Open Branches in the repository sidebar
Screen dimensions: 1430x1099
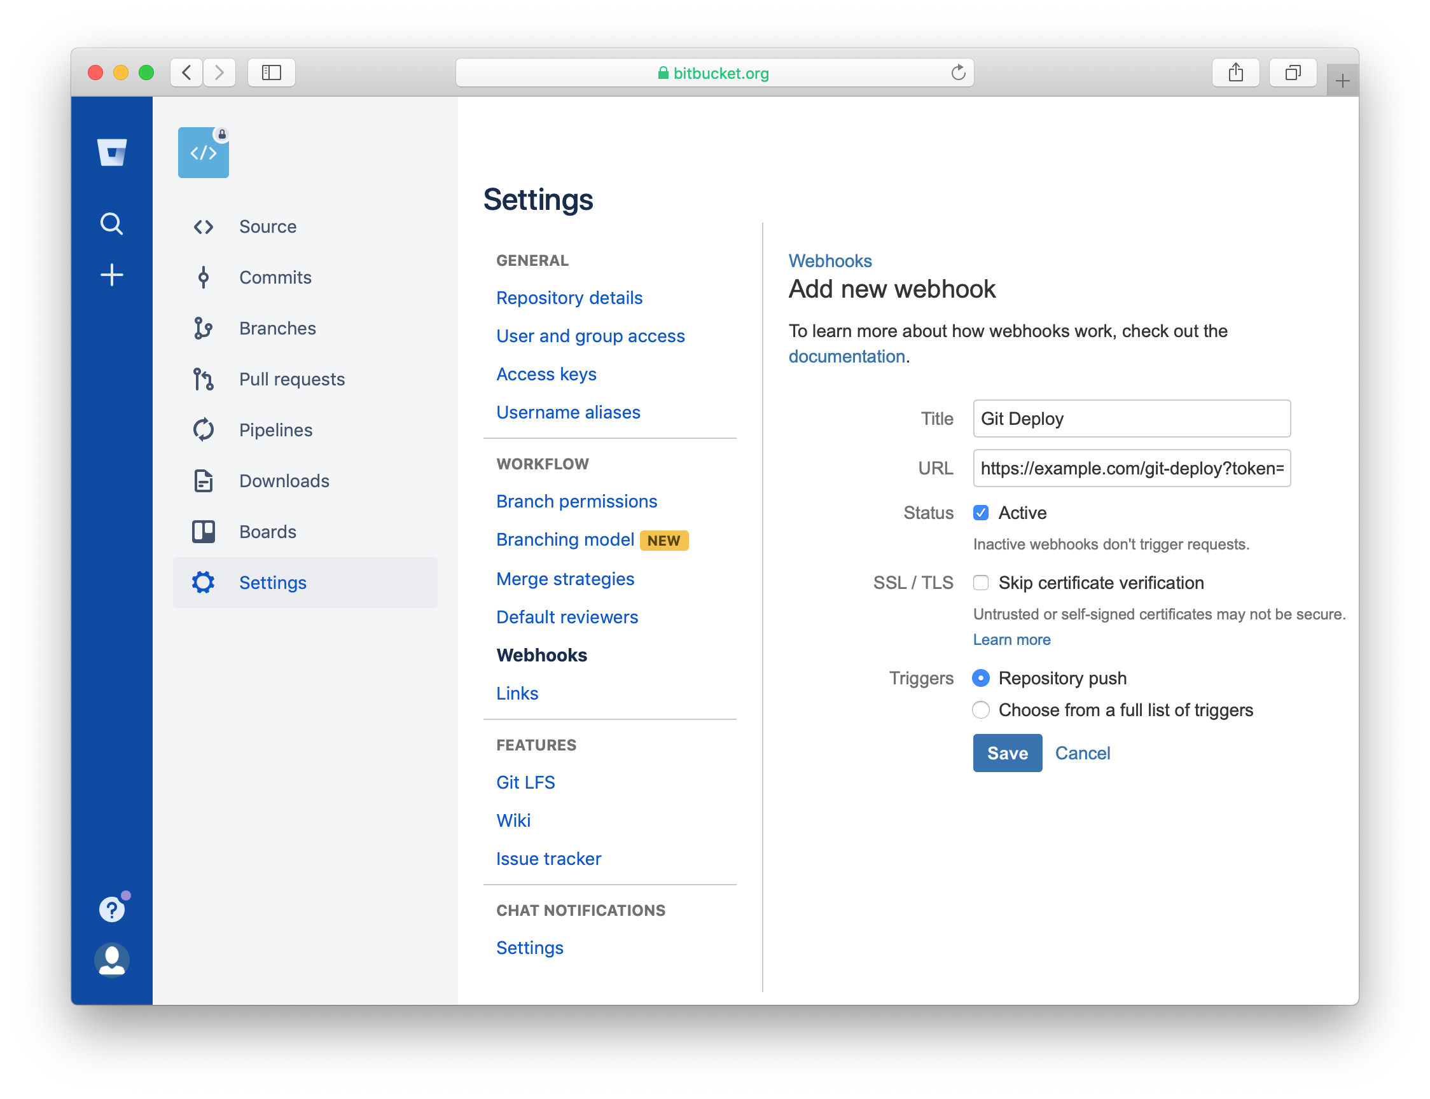[277, 328]
